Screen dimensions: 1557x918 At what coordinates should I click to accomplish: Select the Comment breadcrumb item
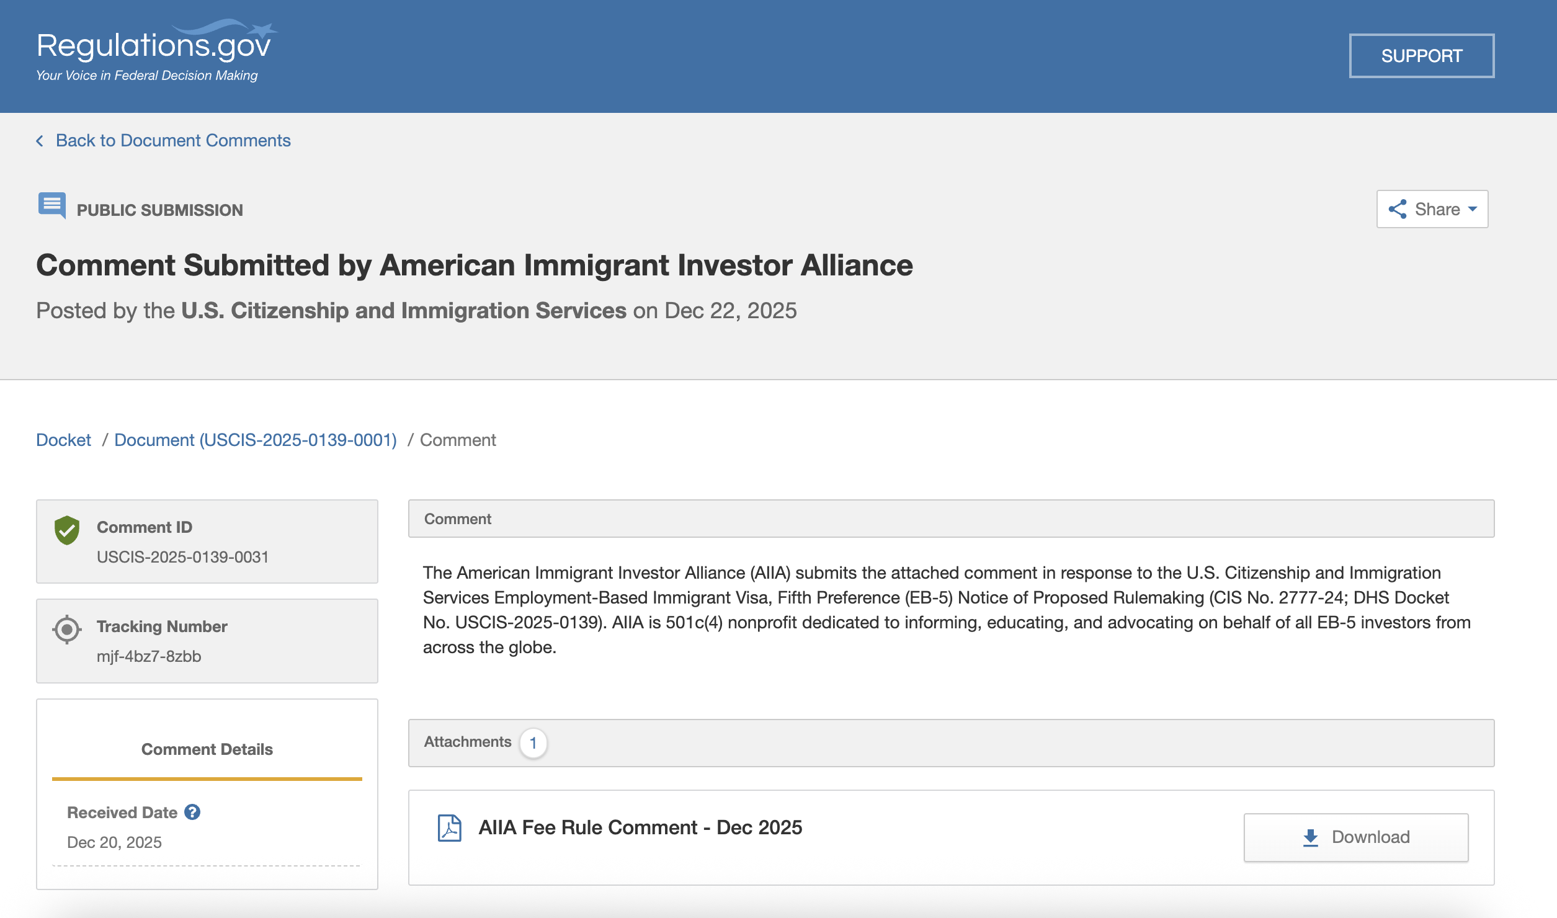pyautogui.click(x=458, y=440)
